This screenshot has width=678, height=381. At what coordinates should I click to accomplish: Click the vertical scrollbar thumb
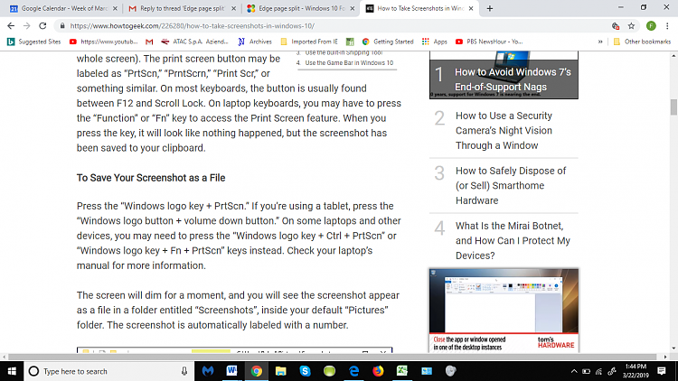click(x=673, y=107)
